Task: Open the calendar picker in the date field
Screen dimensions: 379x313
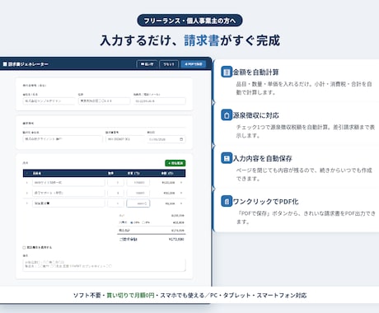Action: click(181, 139)
